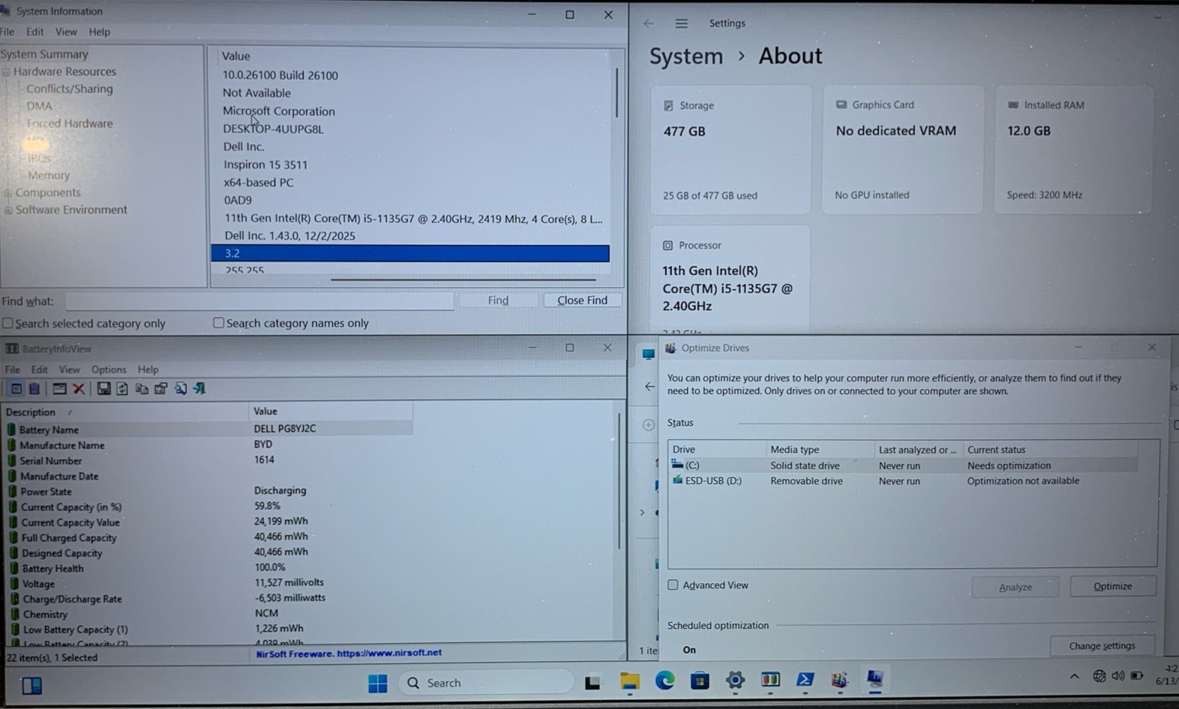Viewport: 1179px width, 709px height.
Task: Click the window-shaped toolbar icon in BatteryInfoView
Action: click(x=59, y=388)
